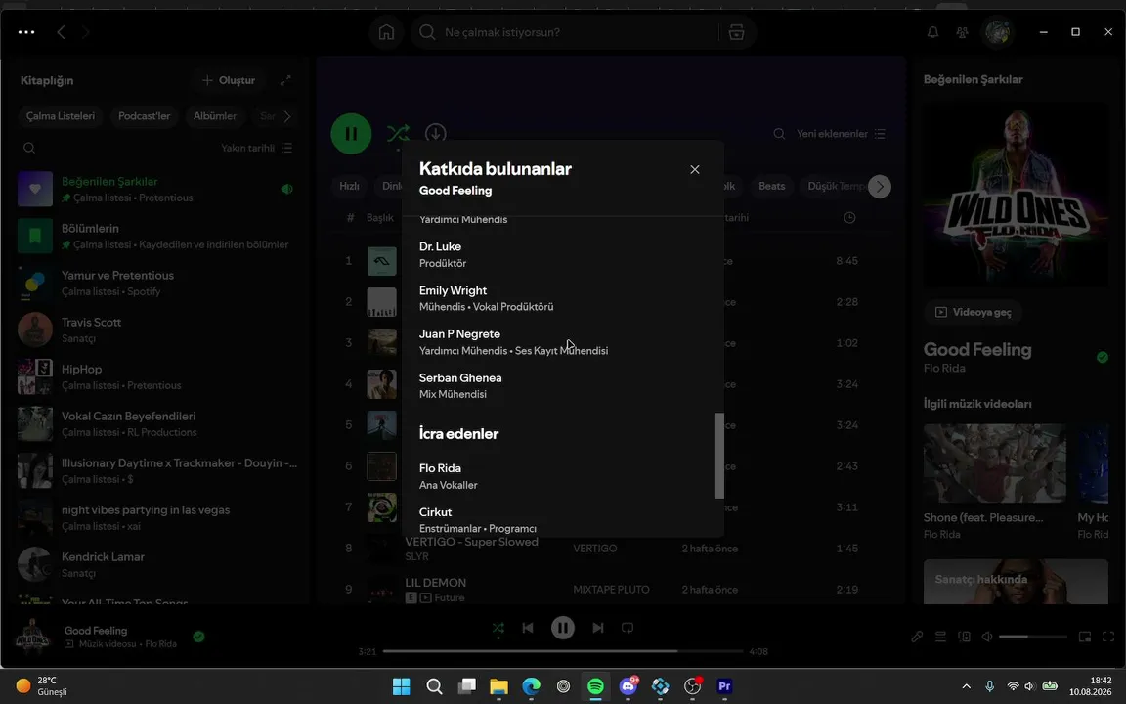Click Serban Ghenea in credits
Viewport: 1126px width, 704px height.
460,377
